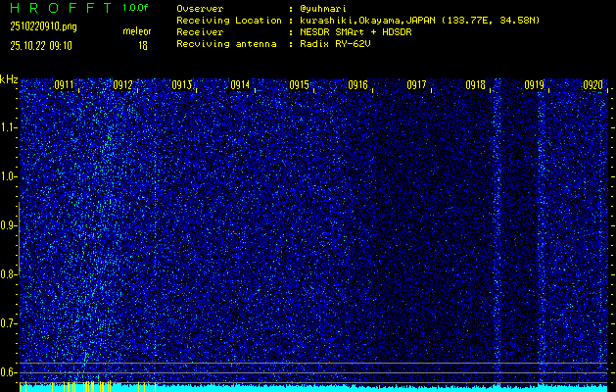Viewport: 616px width, 392px height.
Task: Click the 0915 time marker
Action: coord(299,85)
